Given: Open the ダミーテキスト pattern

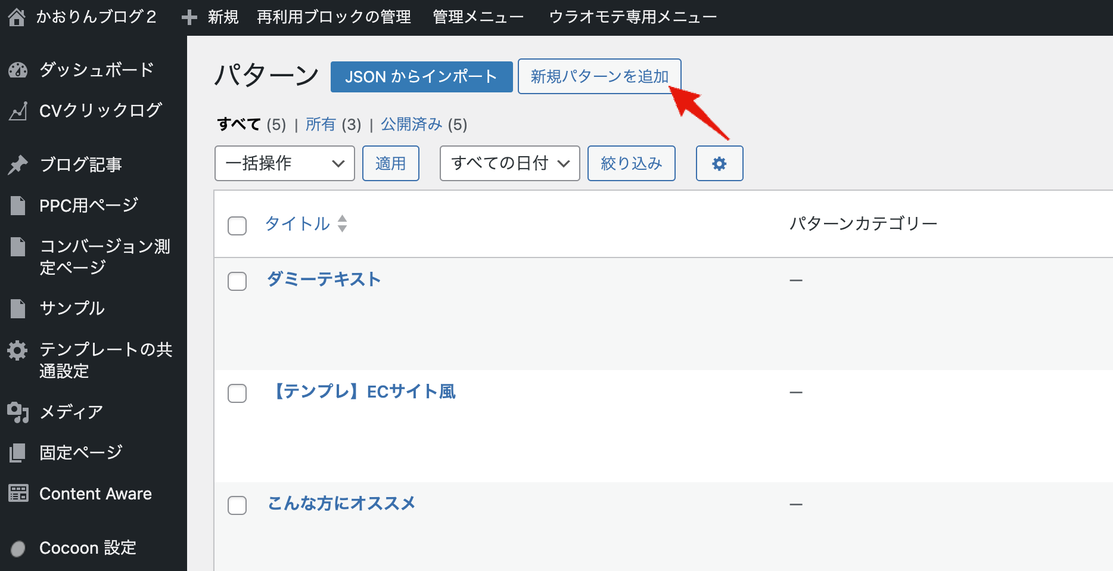Looking at the screenshot, I should click(x=324, y=280).
